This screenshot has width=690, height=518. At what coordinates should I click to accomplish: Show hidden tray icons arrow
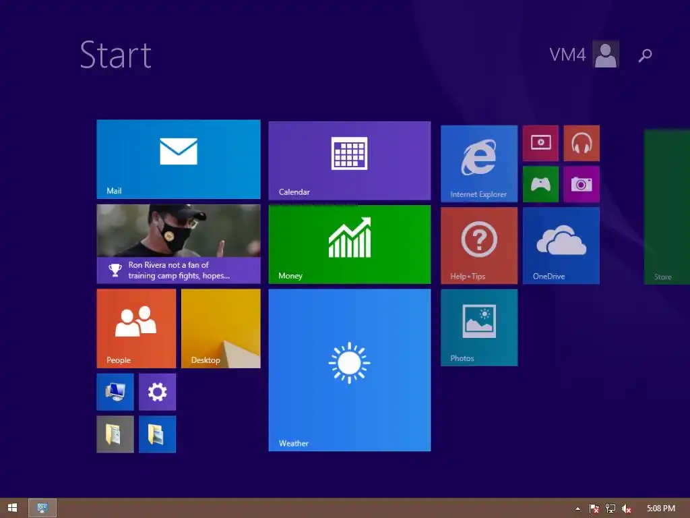[x=577, y=509]
